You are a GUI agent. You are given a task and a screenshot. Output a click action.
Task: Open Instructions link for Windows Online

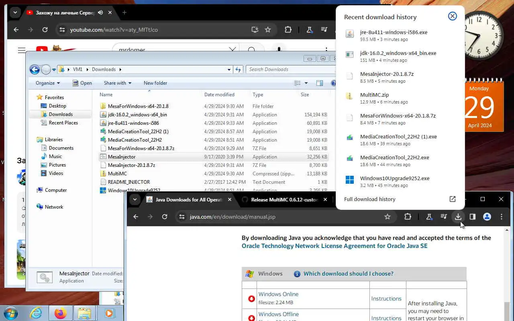click(386, 299)
